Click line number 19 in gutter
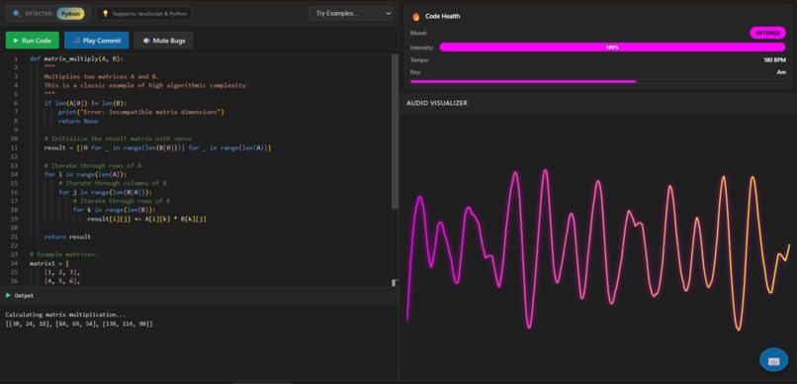The height and width of the screenshot is (384, 797). click(x=14, y=219)
